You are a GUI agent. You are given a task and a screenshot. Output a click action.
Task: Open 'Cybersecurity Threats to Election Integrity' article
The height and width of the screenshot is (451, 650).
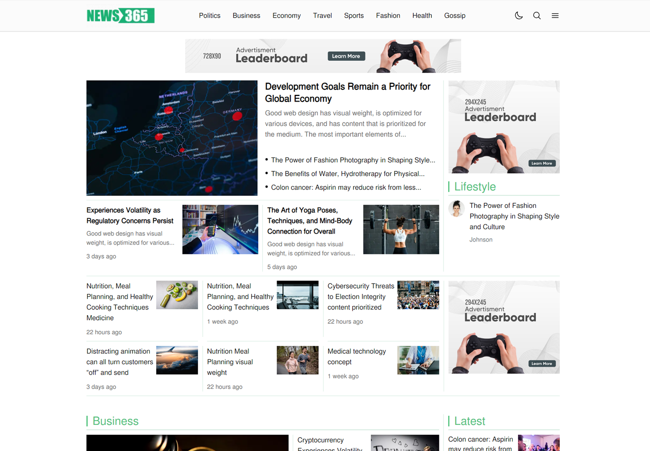[361, 296]
